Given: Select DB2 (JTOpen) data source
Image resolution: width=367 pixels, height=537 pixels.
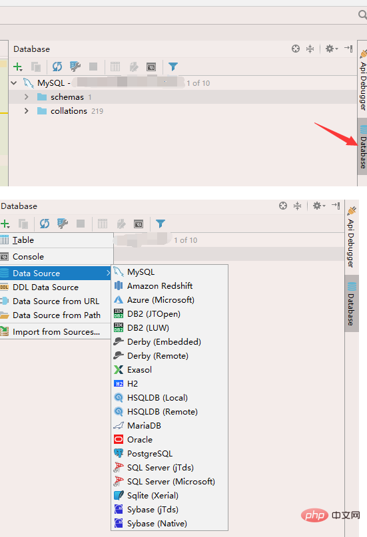Looking at the screenshot, I should [x=170, y=314].
